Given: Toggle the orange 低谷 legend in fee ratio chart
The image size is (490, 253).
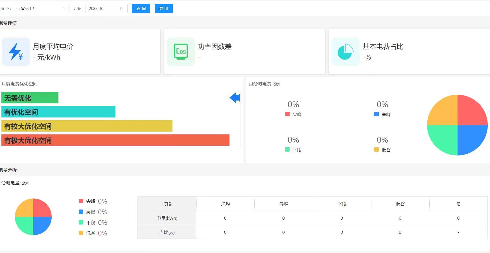Looking at the screenshot, I should tap(382, 150).
